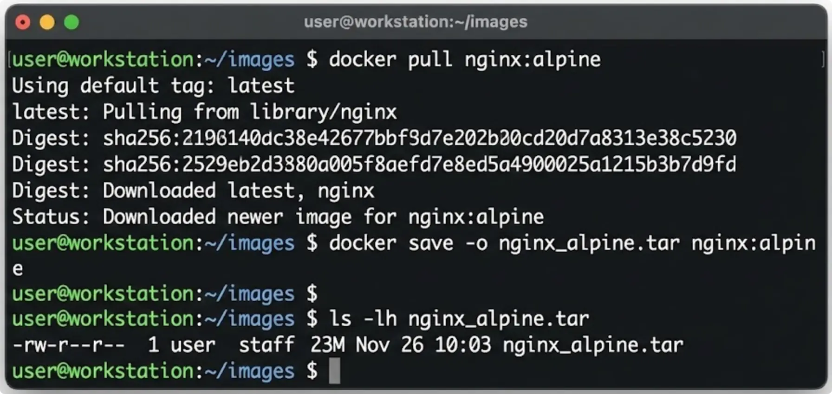The image size is (832, 394).
Task: Click the 'ls -lh nginx_alpine.tar' command
Action: pos(459,319)
